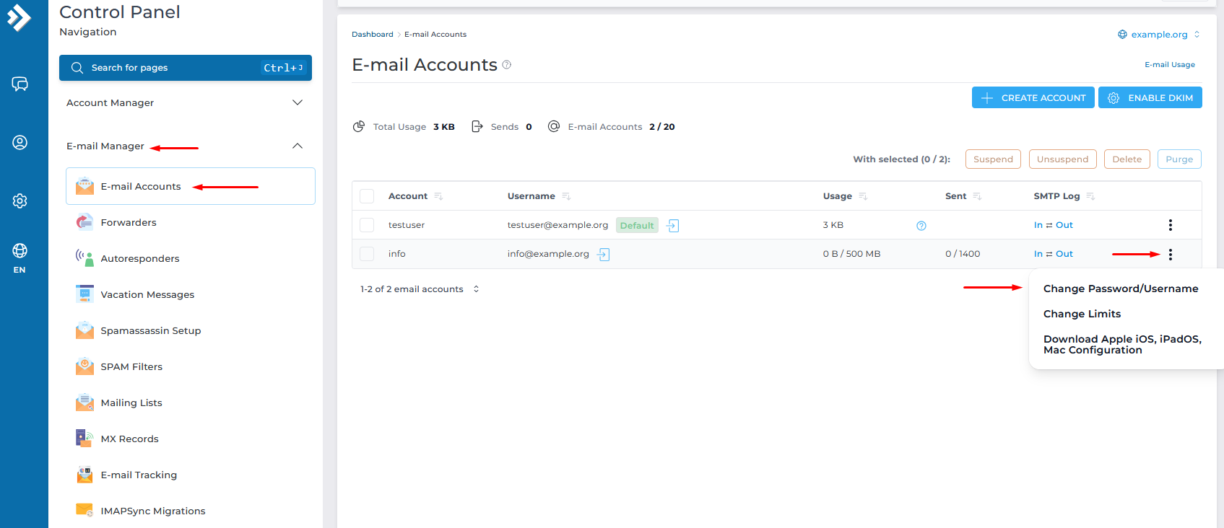
Task: Open the example.org domain selector
Action: coord(1158,35)
